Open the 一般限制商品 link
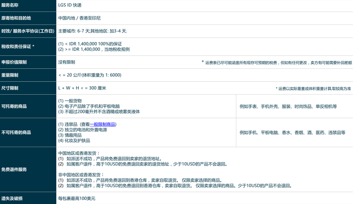 pyautogui.click(x=102, y=124)
